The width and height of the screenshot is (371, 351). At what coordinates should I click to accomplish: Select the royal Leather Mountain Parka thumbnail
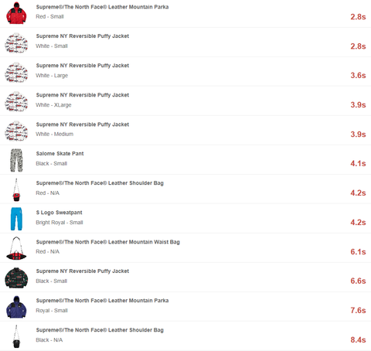click(x=16, y=307)
